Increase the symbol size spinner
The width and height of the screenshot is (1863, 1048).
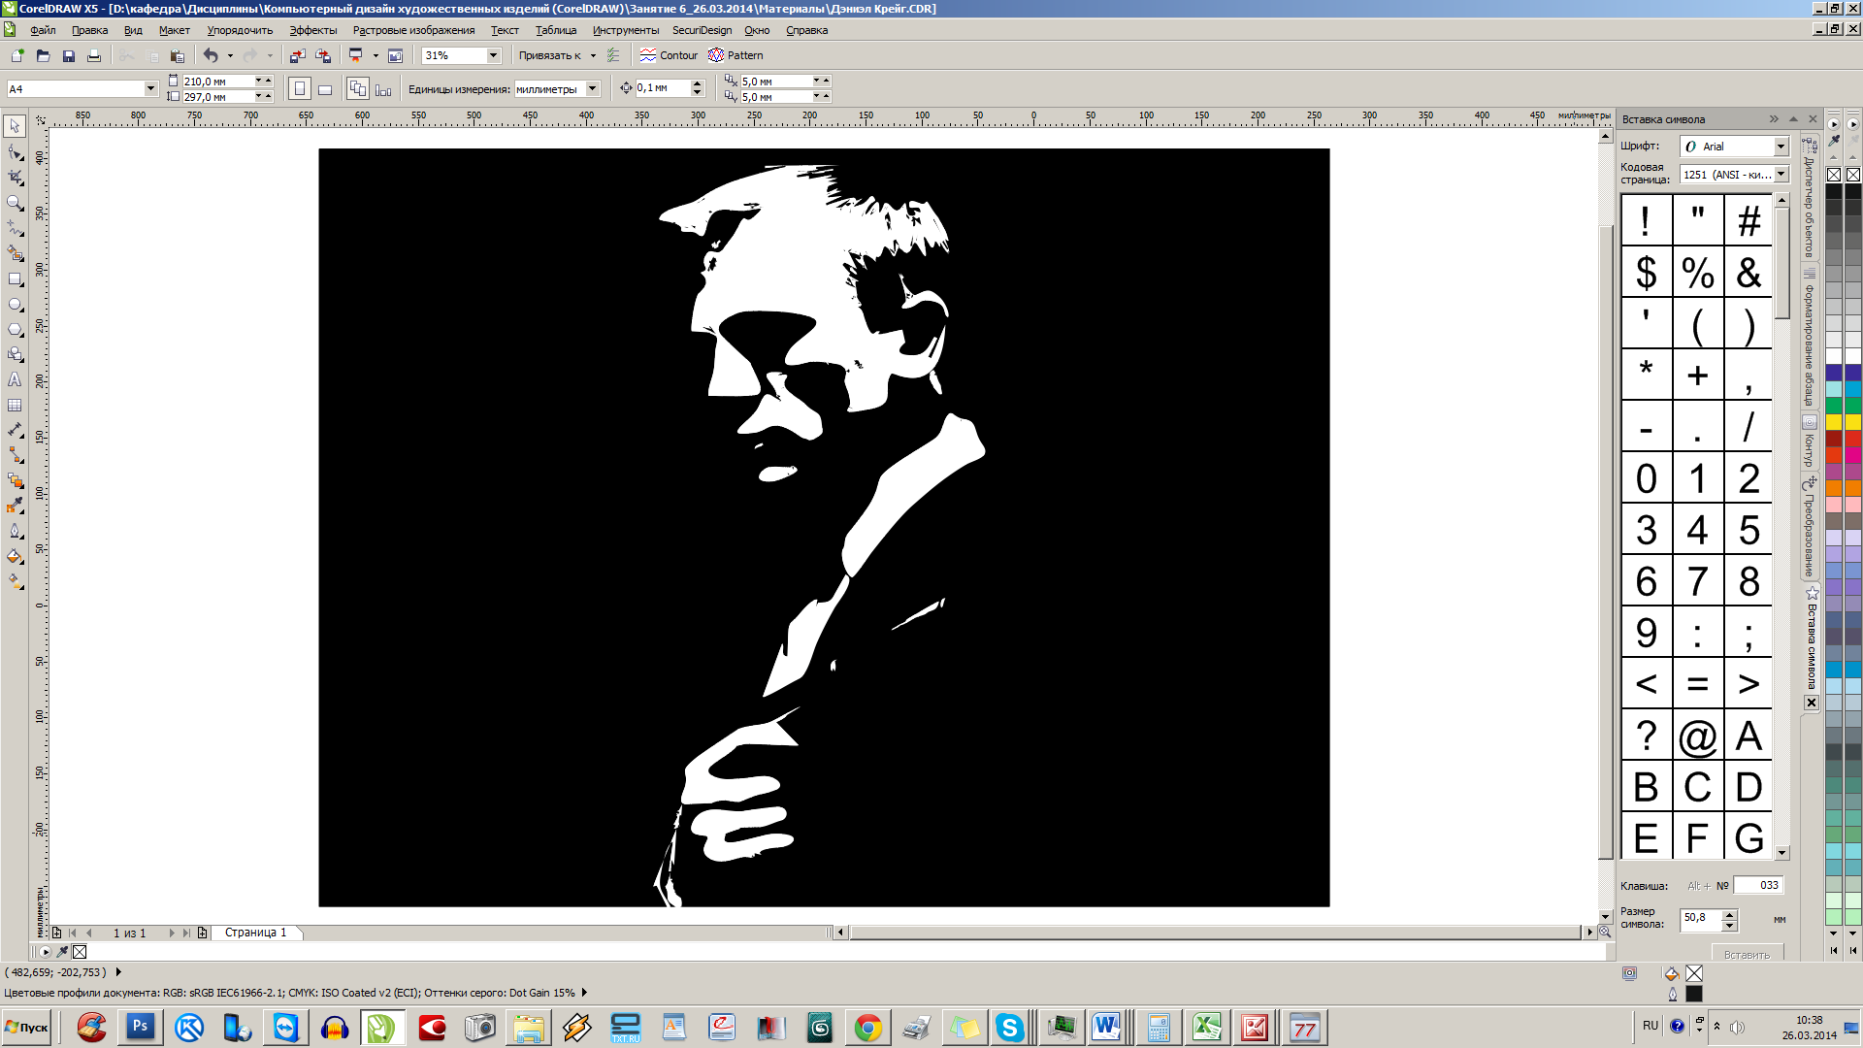tap(1729, 914)
